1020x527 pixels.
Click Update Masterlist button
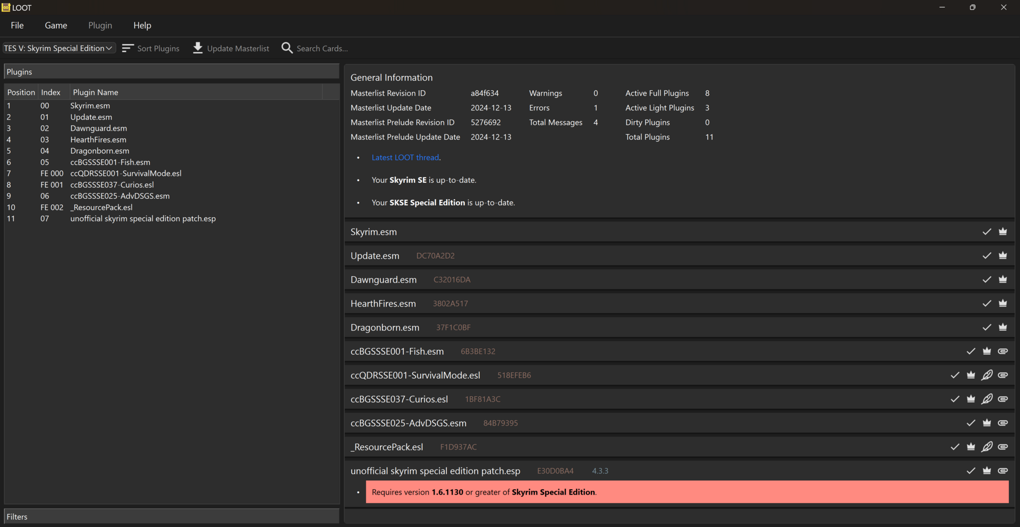(x=231, y=48)
